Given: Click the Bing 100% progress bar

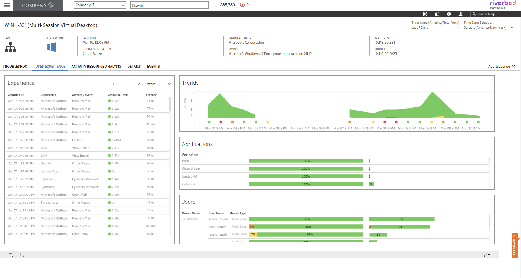Looking at the screenshot, I should 306,161.
